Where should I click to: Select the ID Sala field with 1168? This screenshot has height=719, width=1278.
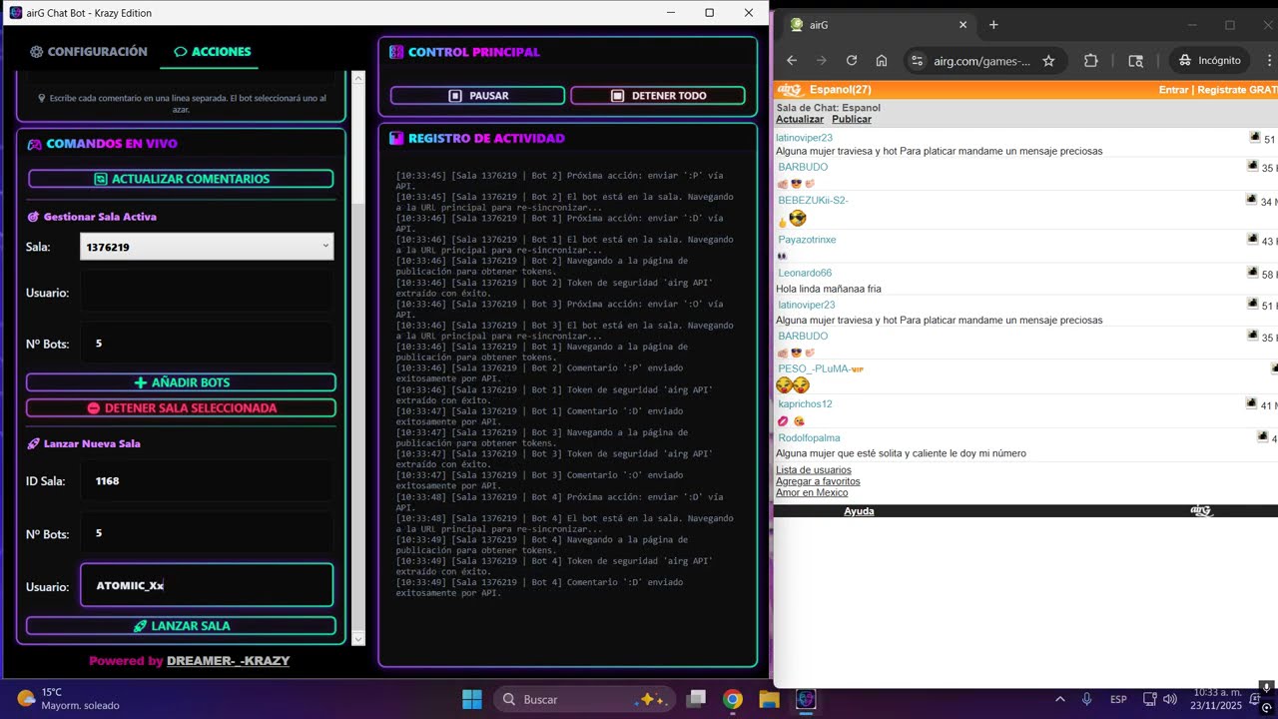point(207,480)
